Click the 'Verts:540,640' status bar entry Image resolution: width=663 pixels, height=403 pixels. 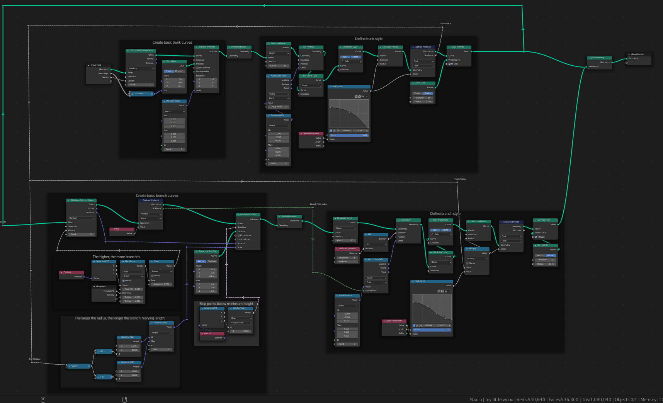[531, 400]
